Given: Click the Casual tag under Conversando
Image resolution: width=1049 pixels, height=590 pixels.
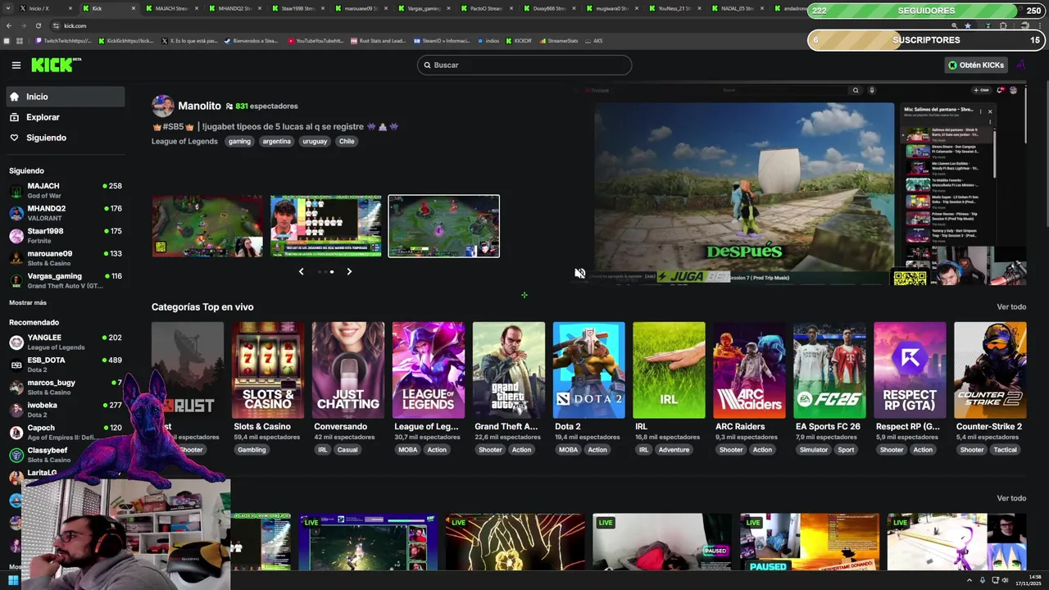Looking at the screenshot, I should click(347, 450).
